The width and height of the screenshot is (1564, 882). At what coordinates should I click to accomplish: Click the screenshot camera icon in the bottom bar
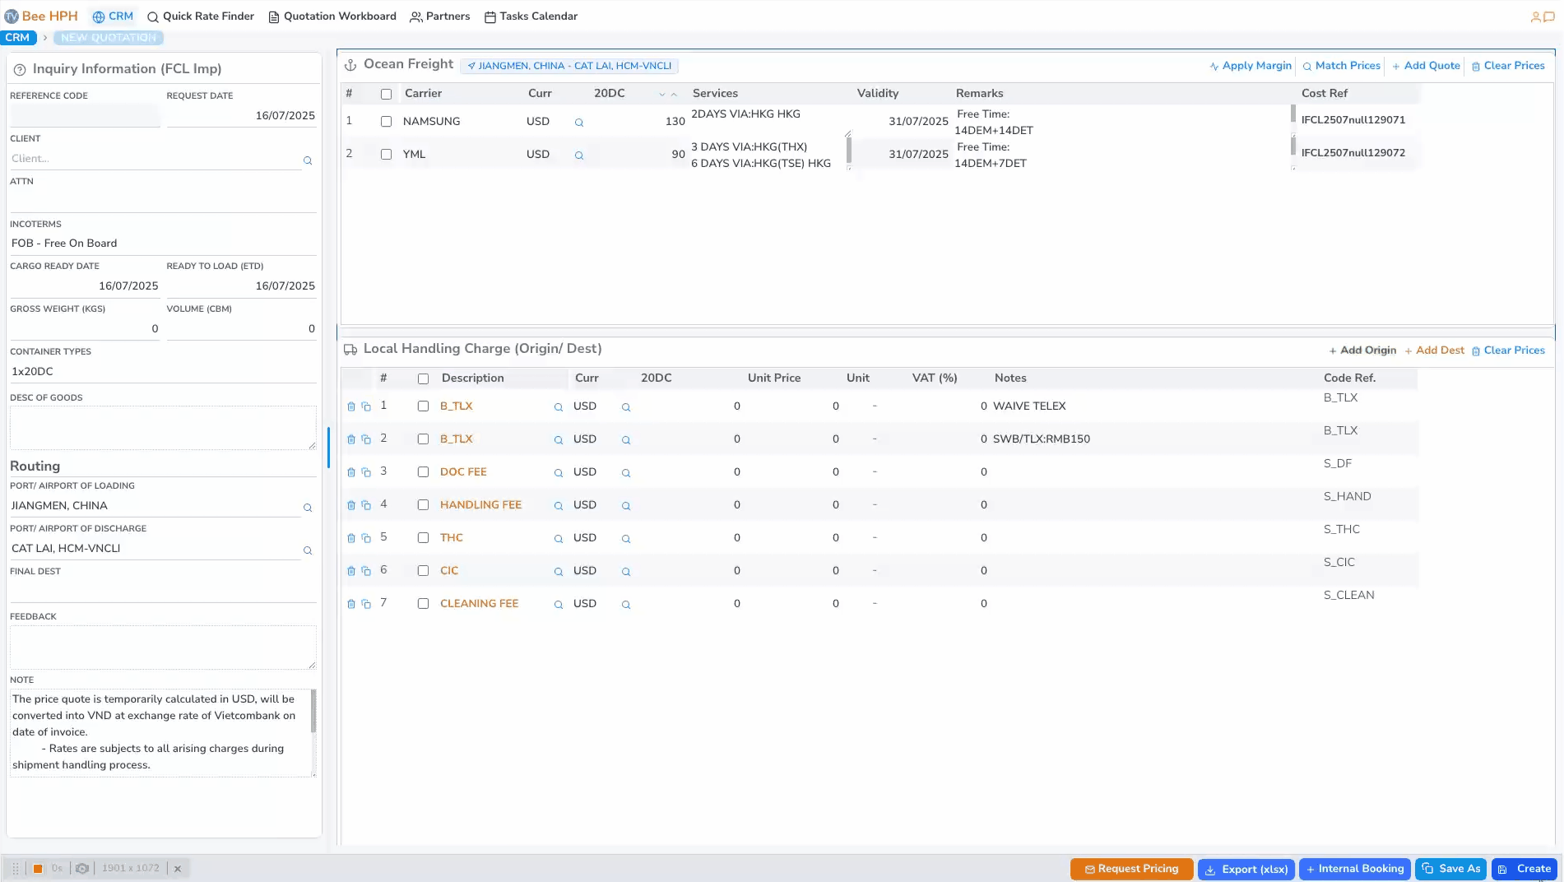(x=82, y=868)
